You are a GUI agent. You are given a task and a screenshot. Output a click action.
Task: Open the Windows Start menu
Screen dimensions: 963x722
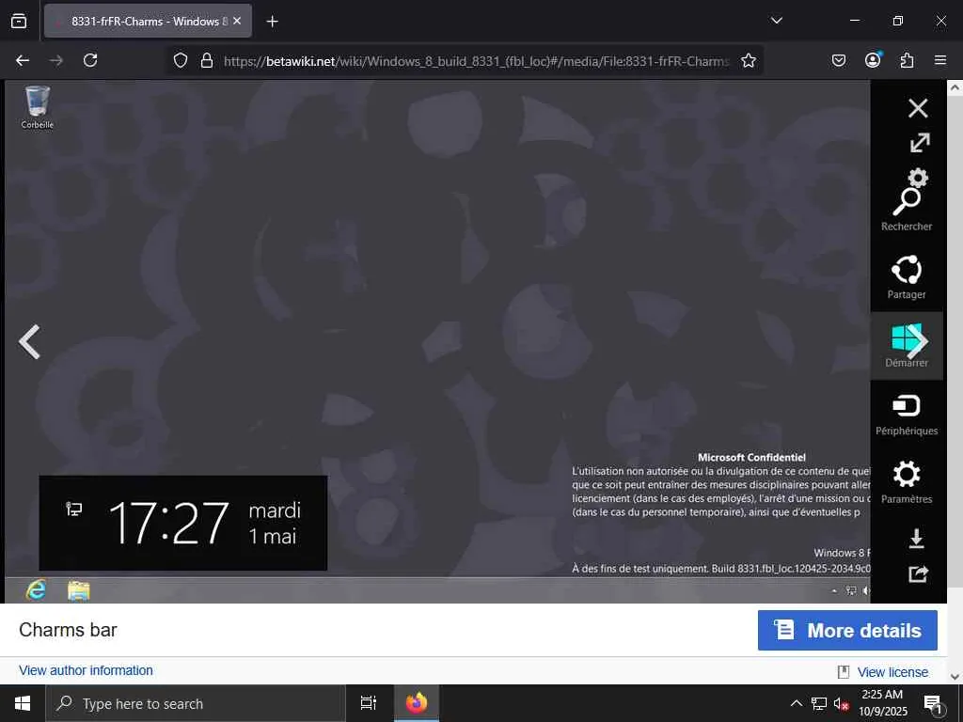23,703
